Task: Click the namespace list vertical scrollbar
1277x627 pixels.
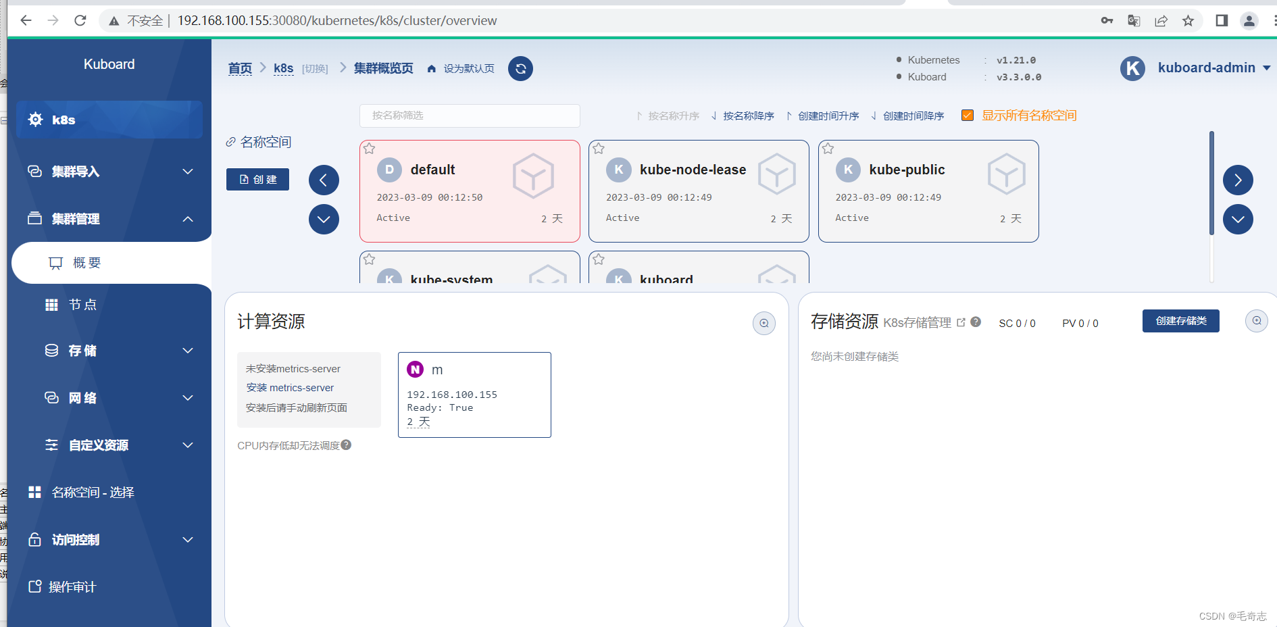Action: click(x=1211, y=183)
